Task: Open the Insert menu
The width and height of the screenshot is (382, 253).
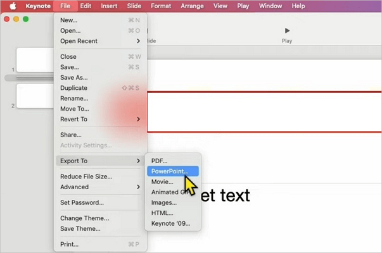Action: 109,6
